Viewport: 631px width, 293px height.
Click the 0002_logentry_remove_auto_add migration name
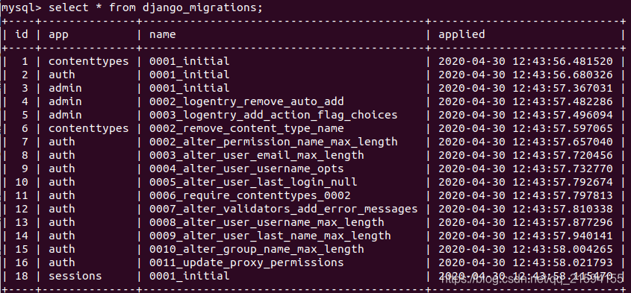(246, 101)
